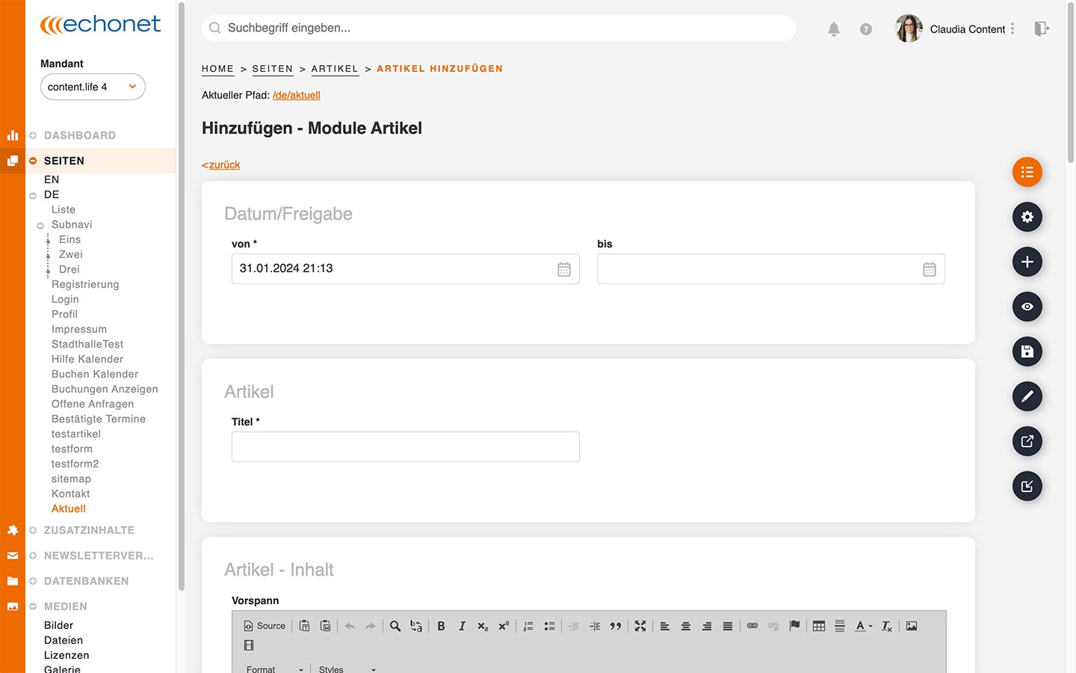Open the Mandant content.life 4 dropdown
This screenshot has width=1076, height=673.
[x=93, y=87]
